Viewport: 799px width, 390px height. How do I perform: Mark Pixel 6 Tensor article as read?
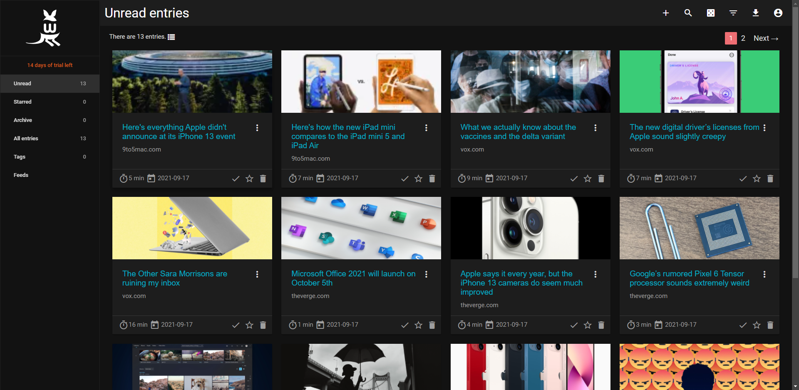[x=743, y=325]
